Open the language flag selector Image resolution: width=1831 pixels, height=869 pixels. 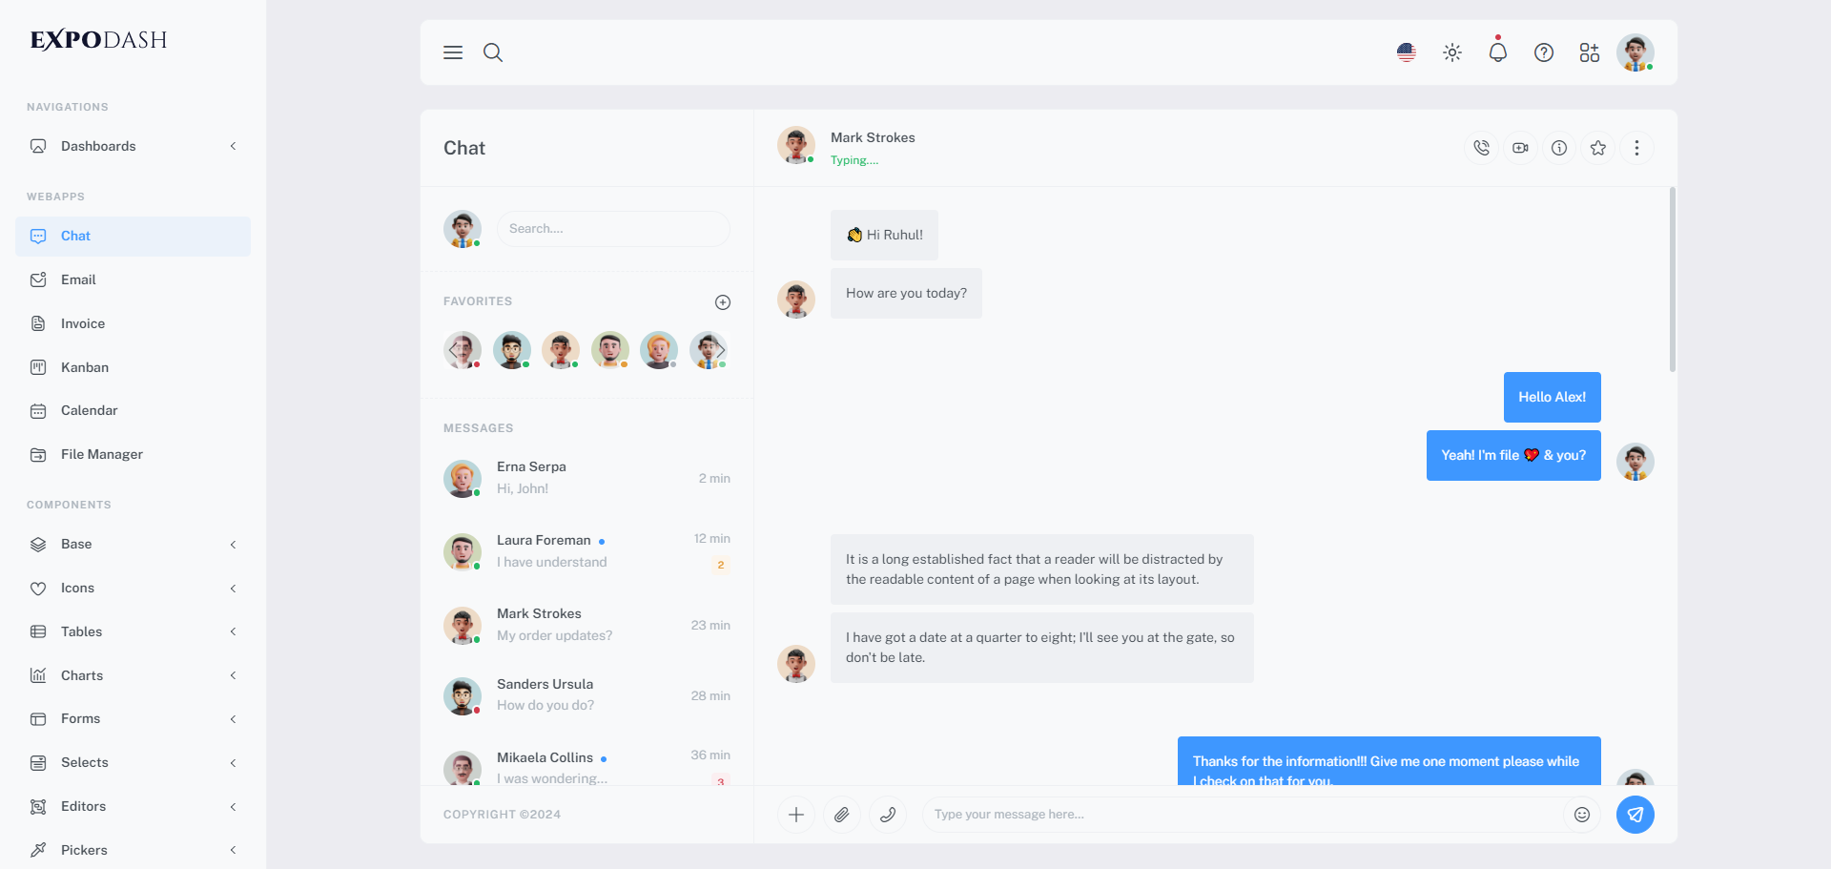pos(1407,52)
